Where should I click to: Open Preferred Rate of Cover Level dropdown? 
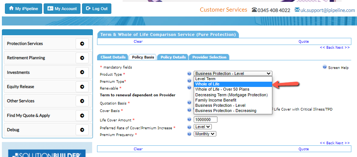click(x=203, y=127)
